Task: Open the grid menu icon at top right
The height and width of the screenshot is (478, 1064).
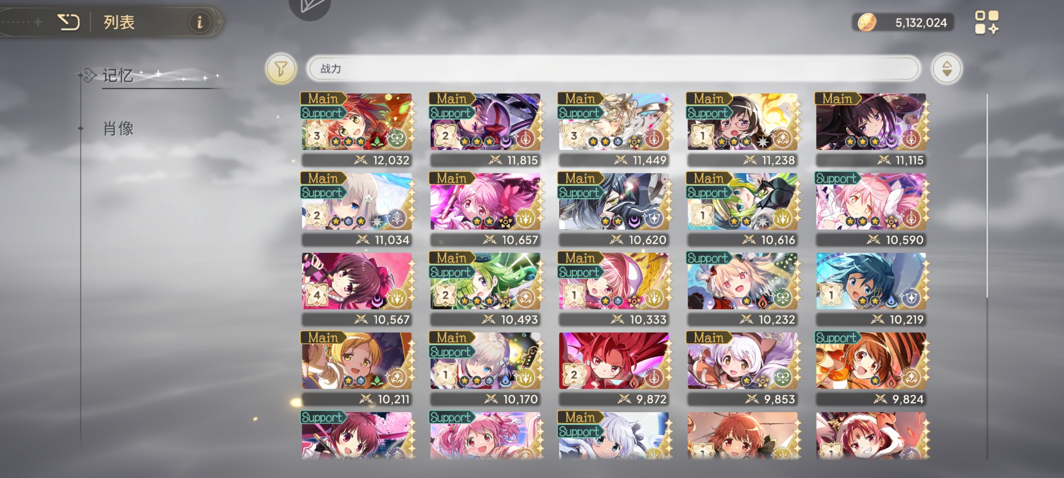Action: 987,22
